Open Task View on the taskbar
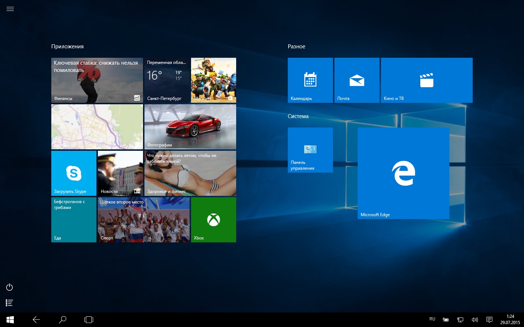 point(89,320)
